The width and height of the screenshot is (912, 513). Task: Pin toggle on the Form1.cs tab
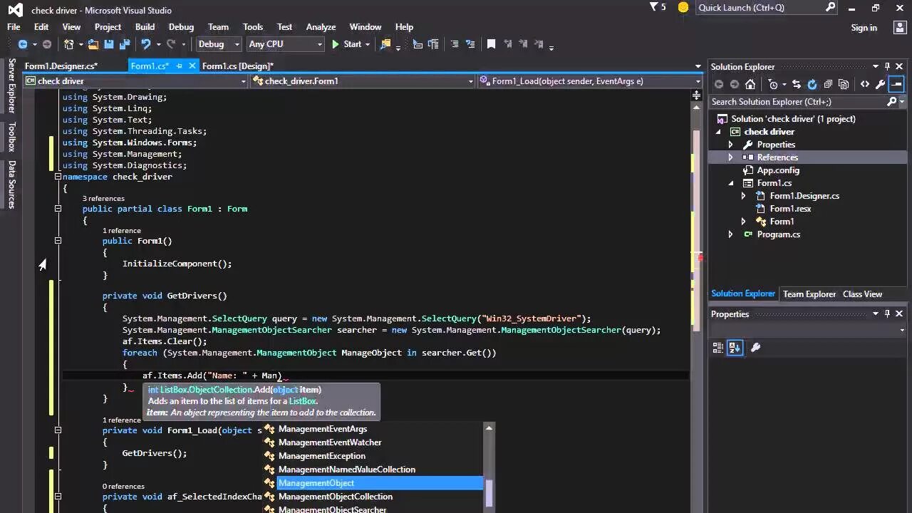coord(180,66)
